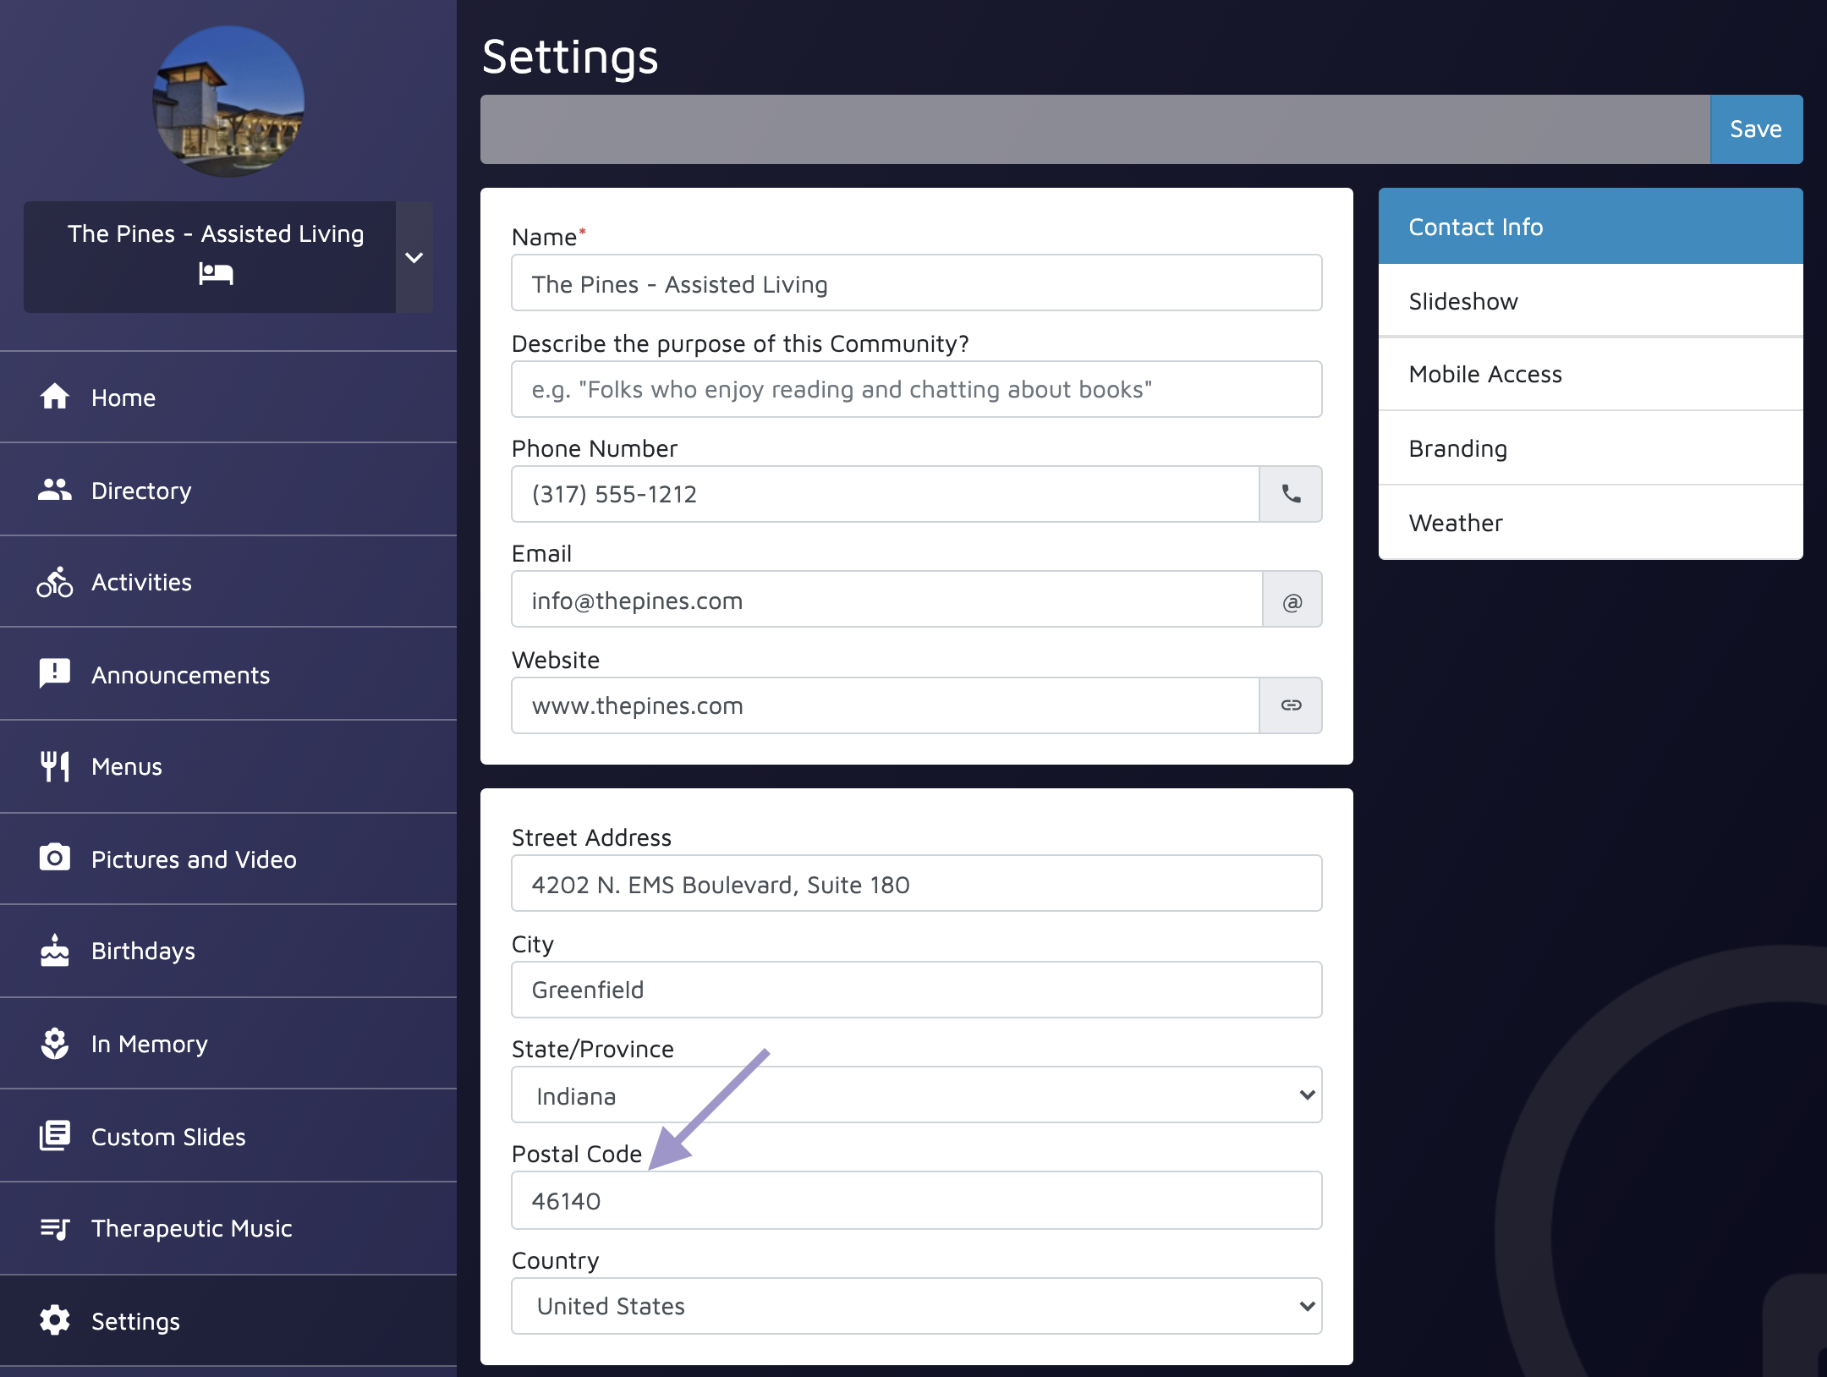Click the Therapeutic Music playlist icon
This screenshot has width=1827, height=1377.
55,1228
